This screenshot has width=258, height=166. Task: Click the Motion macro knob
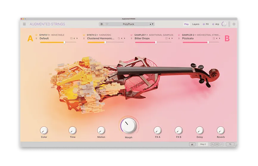101,131
